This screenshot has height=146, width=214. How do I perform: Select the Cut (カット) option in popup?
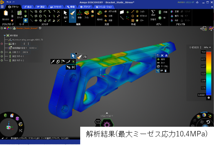point(161,63)
